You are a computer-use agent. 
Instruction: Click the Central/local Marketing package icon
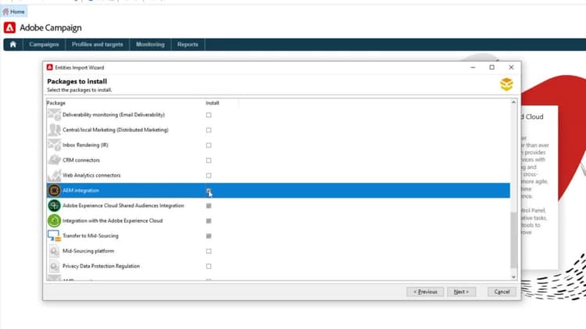54,130
